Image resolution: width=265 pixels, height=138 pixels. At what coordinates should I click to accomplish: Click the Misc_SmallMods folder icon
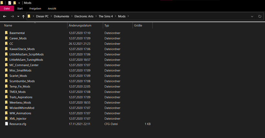click(x=6, y=70)
